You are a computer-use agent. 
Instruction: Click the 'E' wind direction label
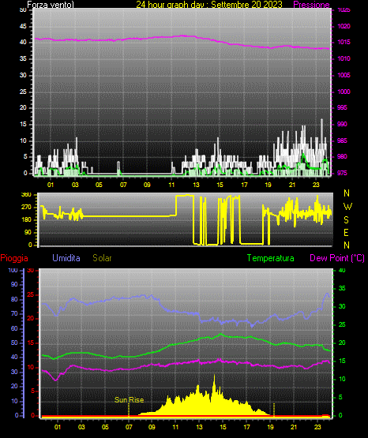pos(346,232)
